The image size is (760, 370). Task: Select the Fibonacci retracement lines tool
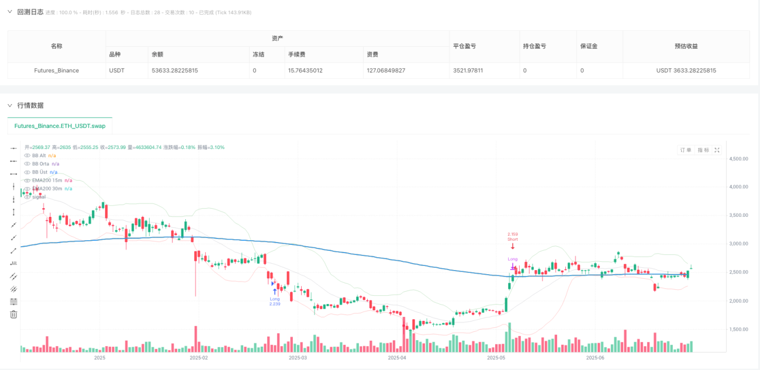coord(13,301)
